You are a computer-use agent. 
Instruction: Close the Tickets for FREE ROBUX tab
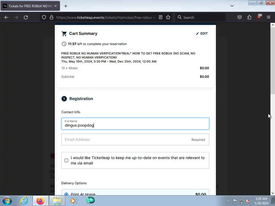pos(56,6)
